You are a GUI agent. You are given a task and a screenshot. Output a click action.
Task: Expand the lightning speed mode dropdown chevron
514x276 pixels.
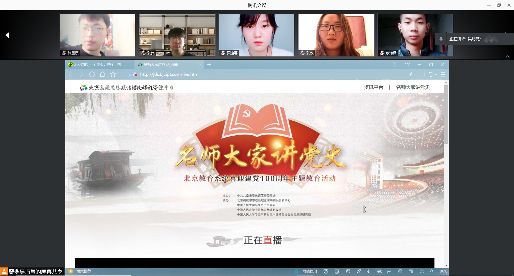click(417, 75)
